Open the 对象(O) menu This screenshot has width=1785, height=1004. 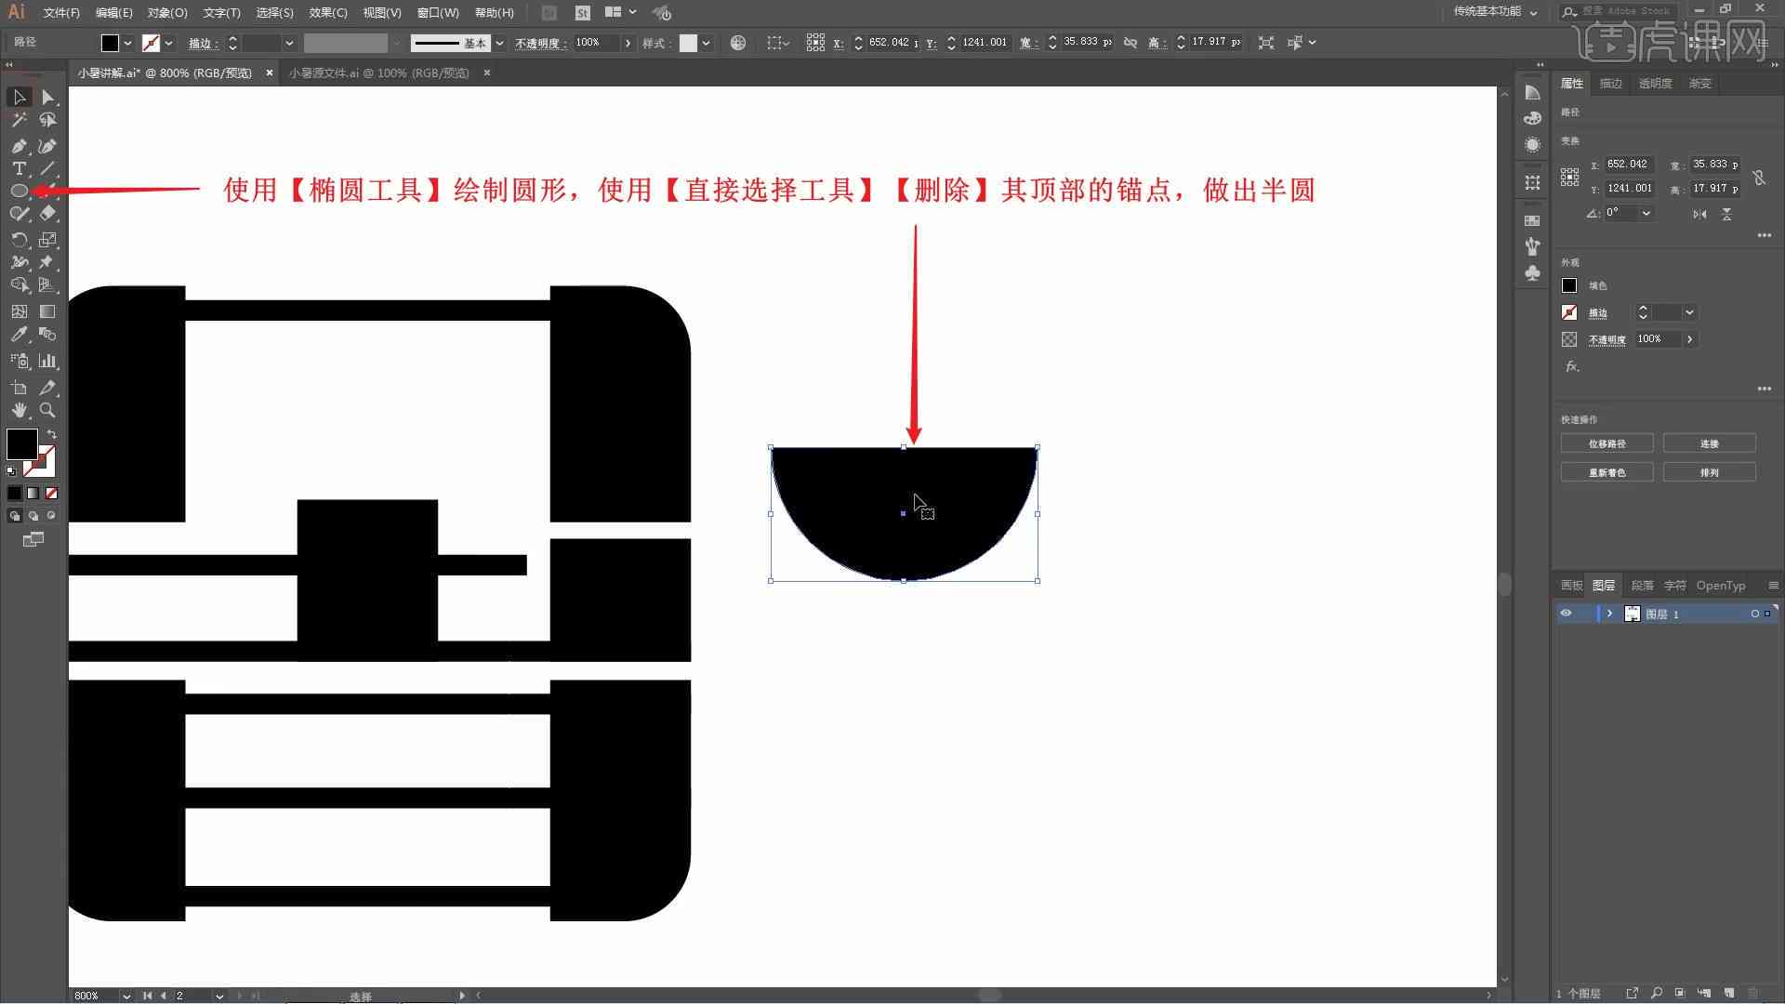pyautogui.click(x=167, y=12)
